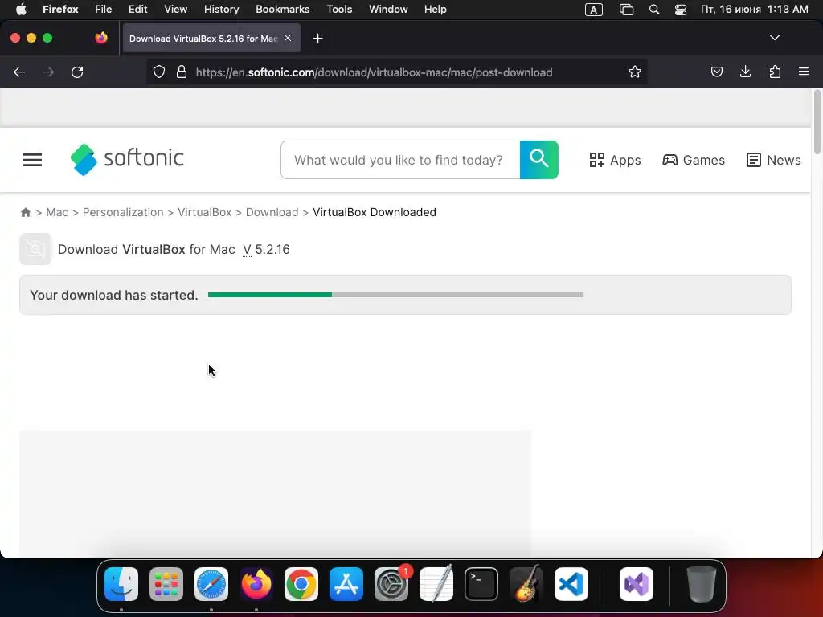
Task: Focus the Softonic search input field
Action: tap(400, 160)
